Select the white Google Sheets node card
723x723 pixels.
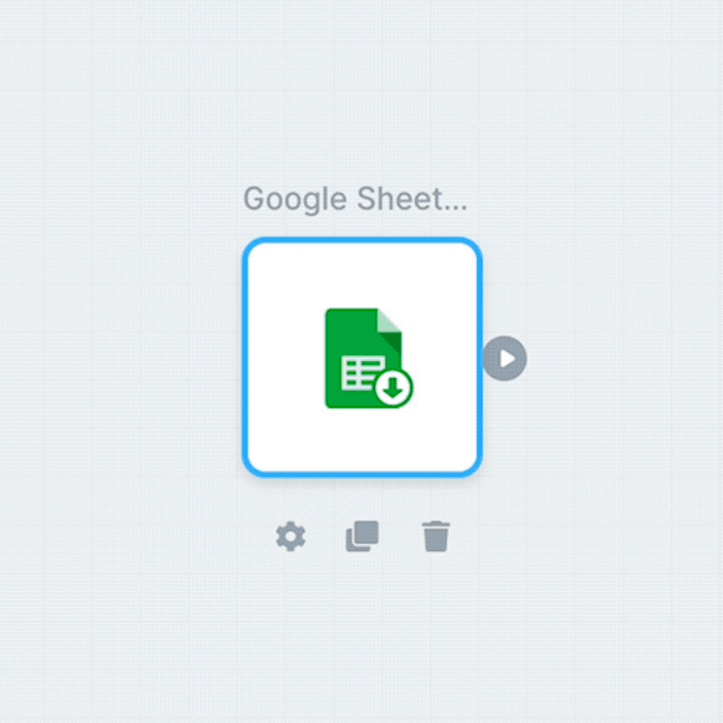click(362, 357)
